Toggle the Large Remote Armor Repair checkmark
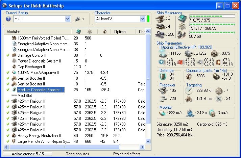 8,141
